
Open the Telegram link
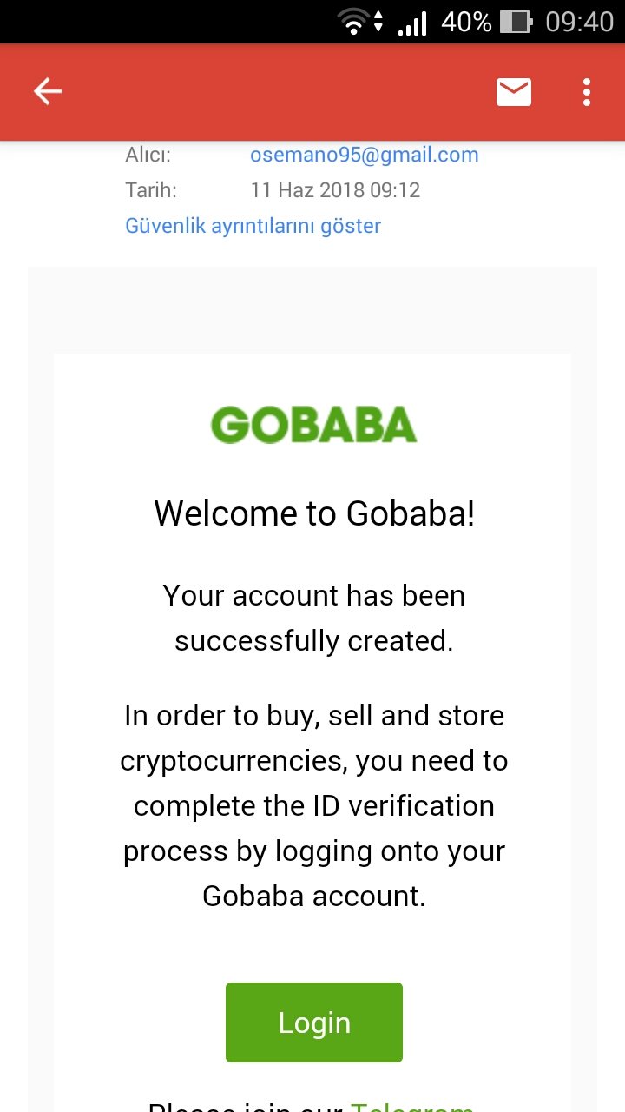pos(412,1107)
